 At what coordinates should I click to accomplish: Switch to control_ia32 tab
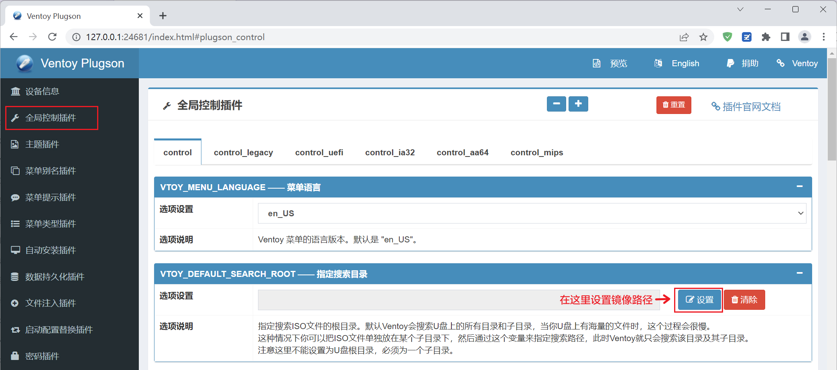click(x=390, y=152)
